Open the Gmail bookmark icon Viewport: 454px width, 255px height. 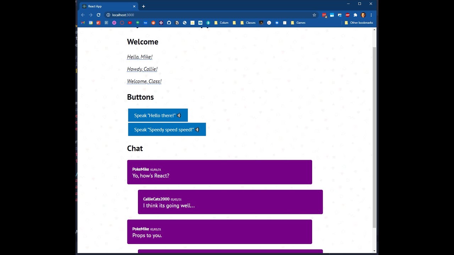pyautogui.click(x=83, y=23)
